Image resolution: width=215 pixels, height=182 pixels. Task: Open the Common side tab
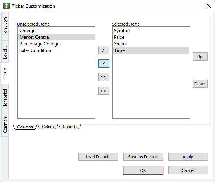[x=5, y=125]
